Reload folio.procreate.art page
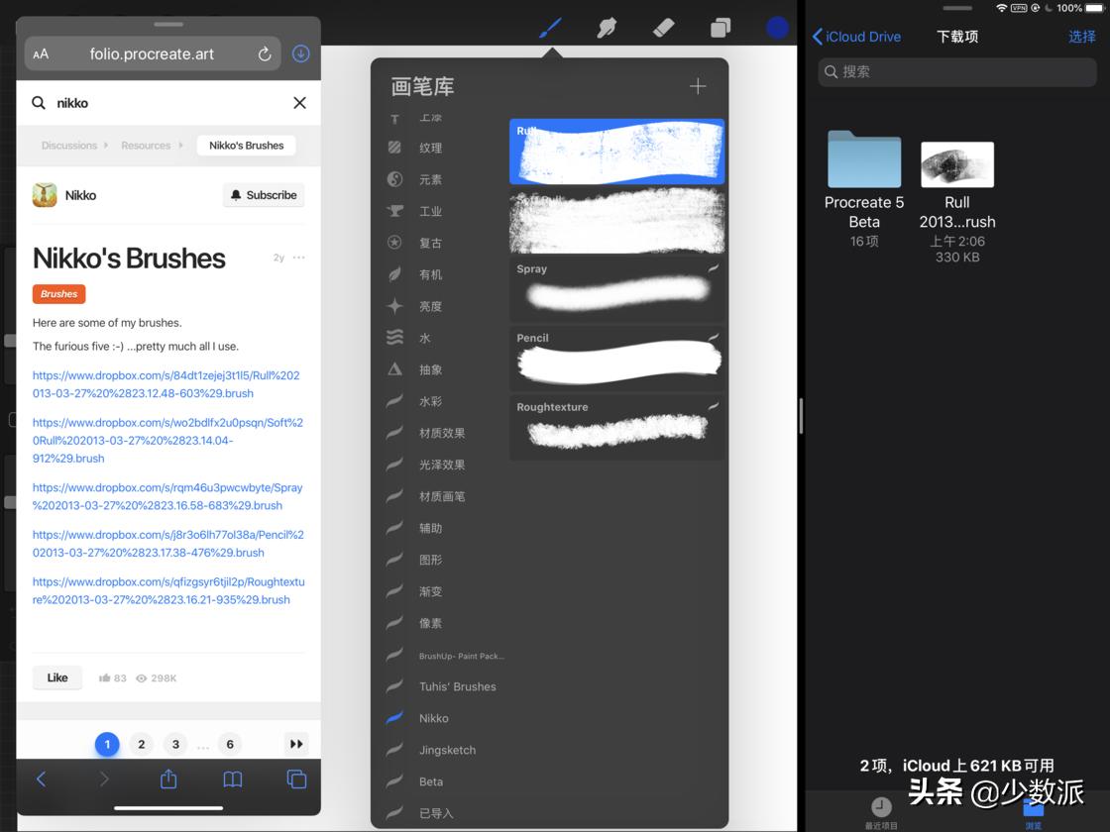 click(x=264, y=53)
